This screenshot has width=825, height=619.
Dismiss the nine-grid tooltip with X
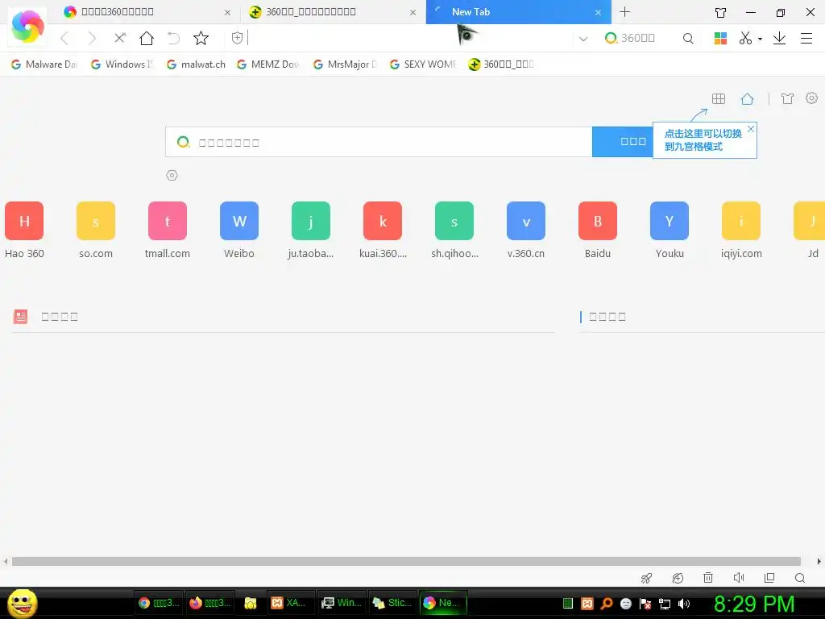751,129
